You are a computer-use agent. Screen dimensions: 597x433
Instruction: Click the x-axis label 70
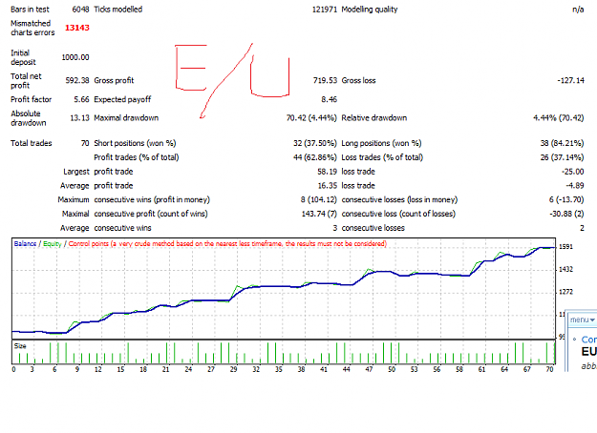pos(549,369)
